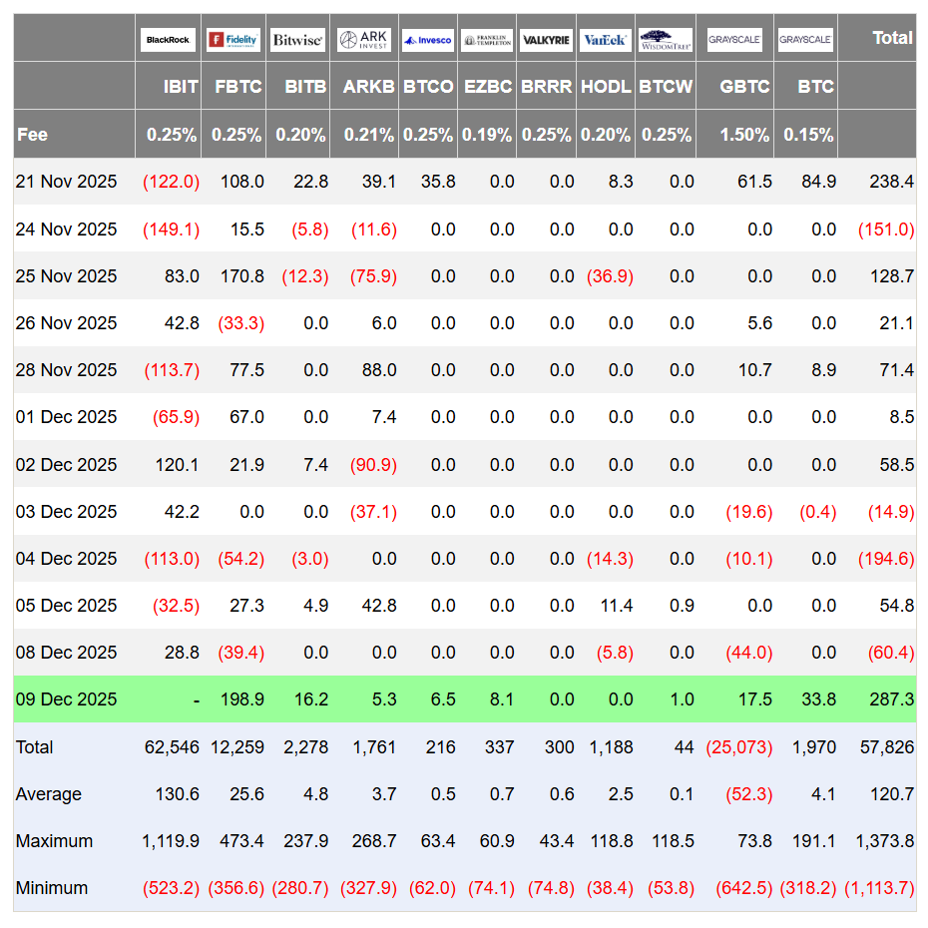Image resolution: width=928 pixels, height=928 pixels.
Task: Select the Valkyrie logo
Action: click(x=546, y=40)
